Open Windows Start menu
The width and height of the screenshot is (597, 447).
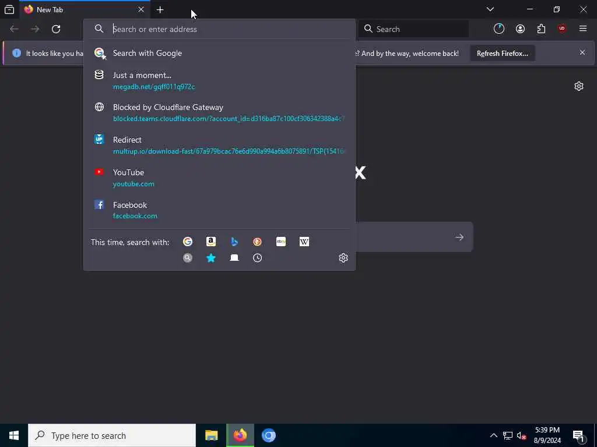(x=14, y=435)
